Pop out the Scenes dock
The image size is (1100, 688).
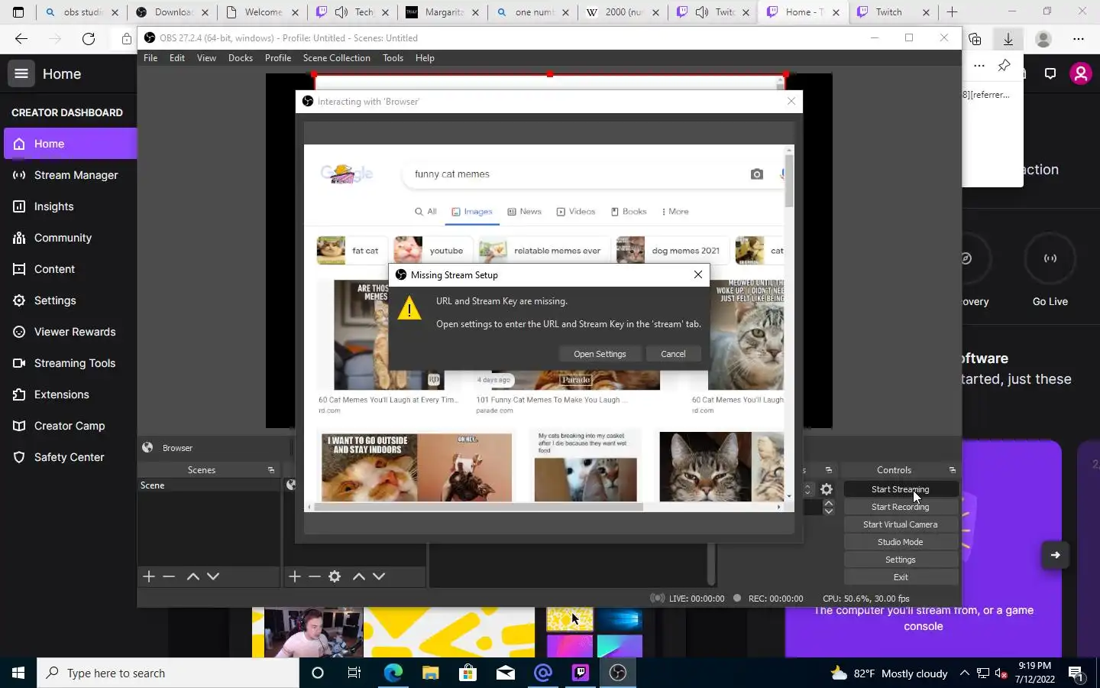pyautogui.click(x=271, y=470)
